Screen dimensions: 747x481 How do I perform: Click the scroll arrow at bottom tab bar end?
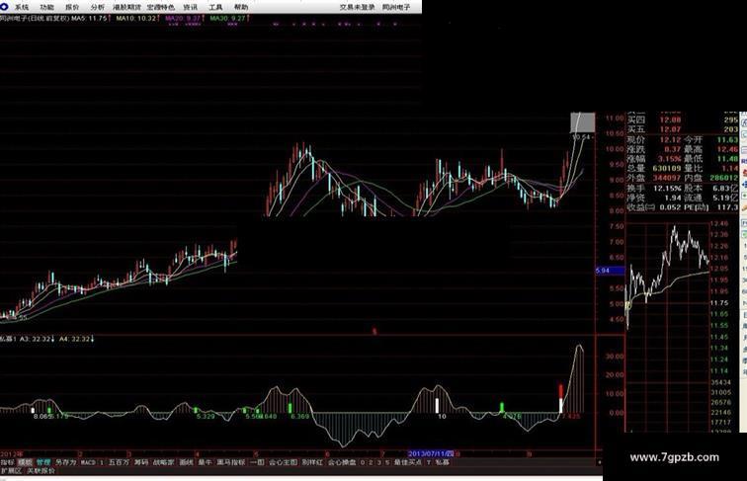coord(600,462)
